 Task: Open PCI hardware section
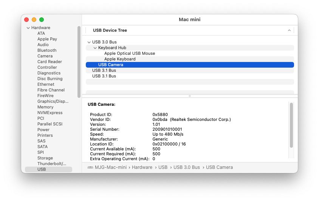[x=41, y=118]
